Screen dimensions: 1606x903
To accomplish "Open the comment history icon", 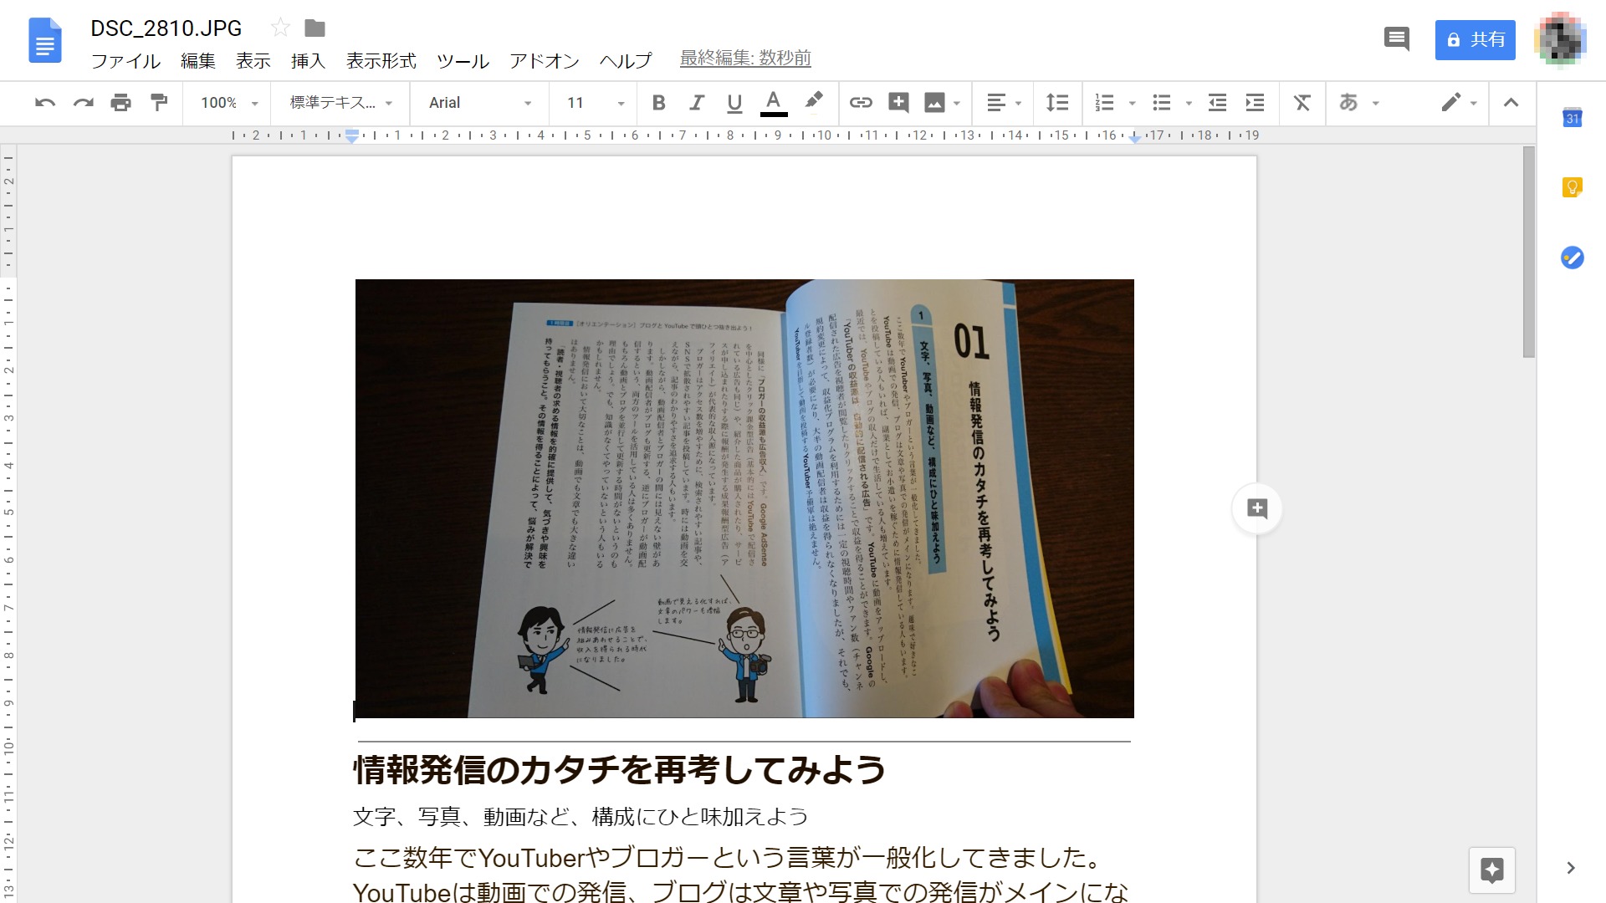I will click(1397, 38).
